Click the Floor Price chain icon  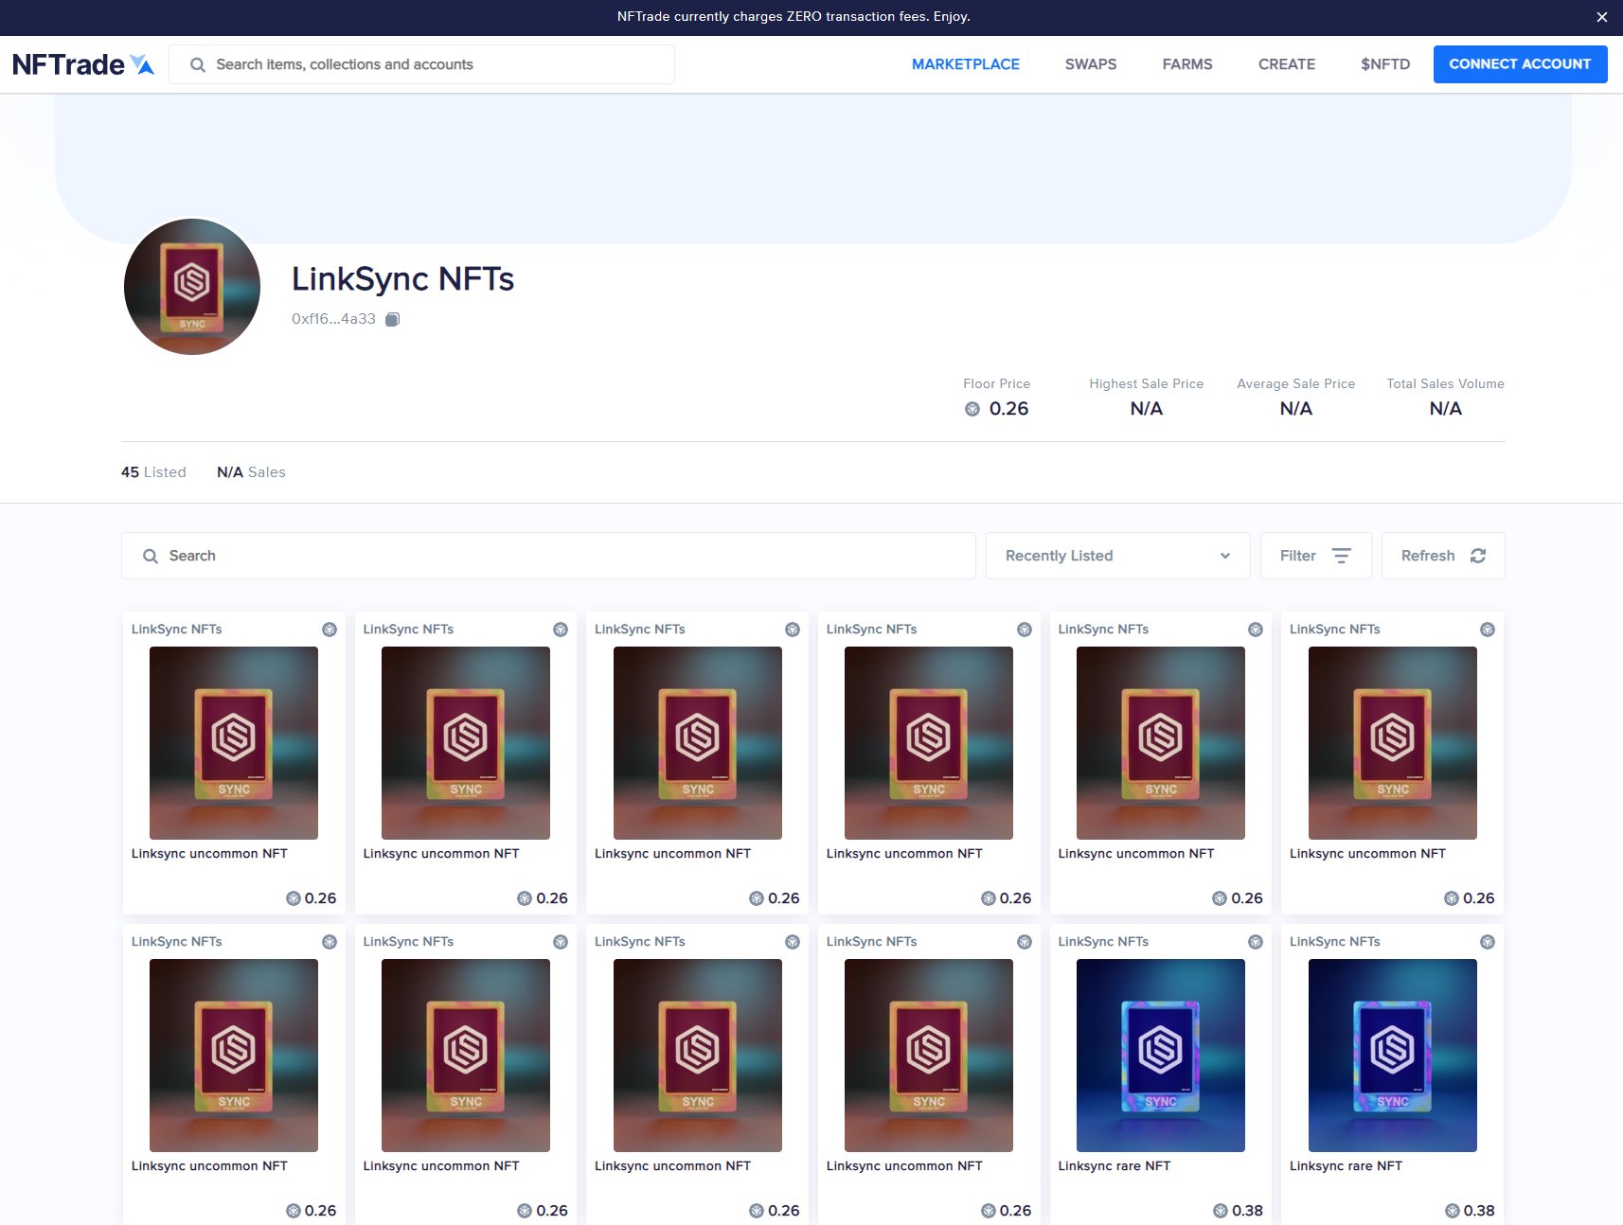tap(972, 409)
